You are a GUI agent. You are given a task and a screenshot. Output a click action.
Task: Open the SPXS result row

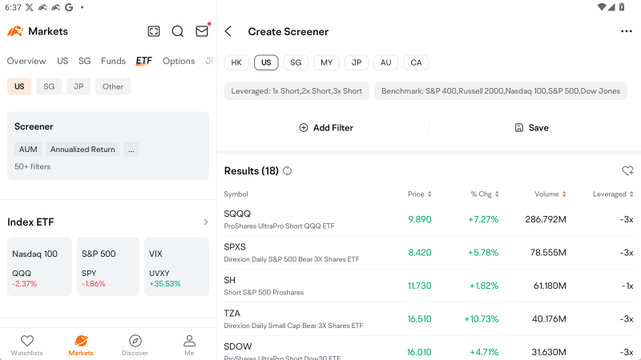click(x=429, y=253)
